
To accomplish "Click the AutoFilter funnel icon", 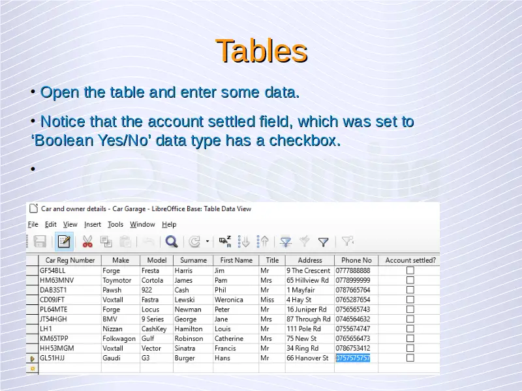I will (286, 241).
